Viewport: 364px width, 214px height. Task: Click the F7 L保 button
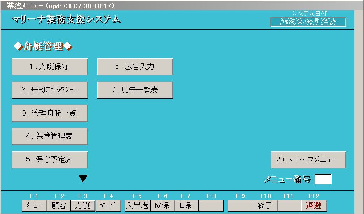coord(186,205)
